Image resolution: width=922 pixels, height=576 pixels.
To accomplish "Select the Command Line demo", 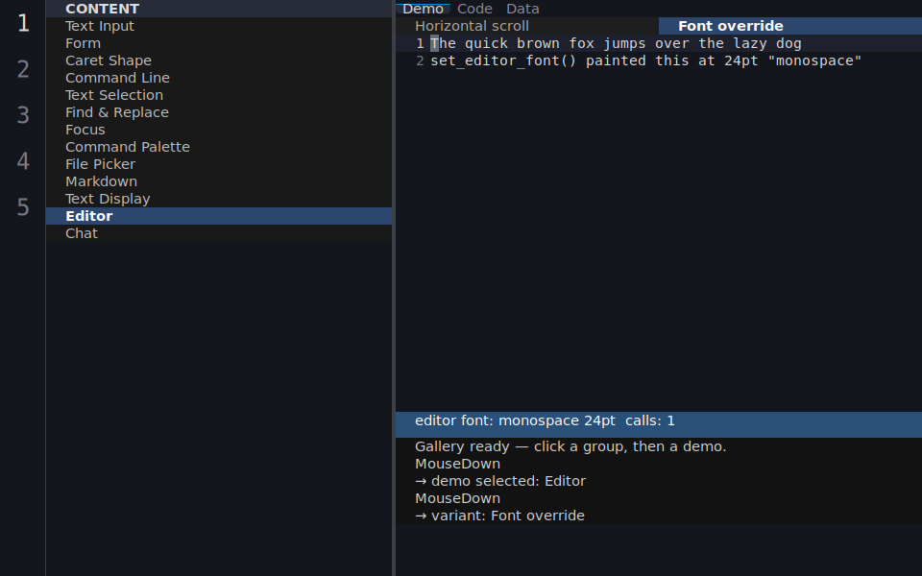I will 219,78.
